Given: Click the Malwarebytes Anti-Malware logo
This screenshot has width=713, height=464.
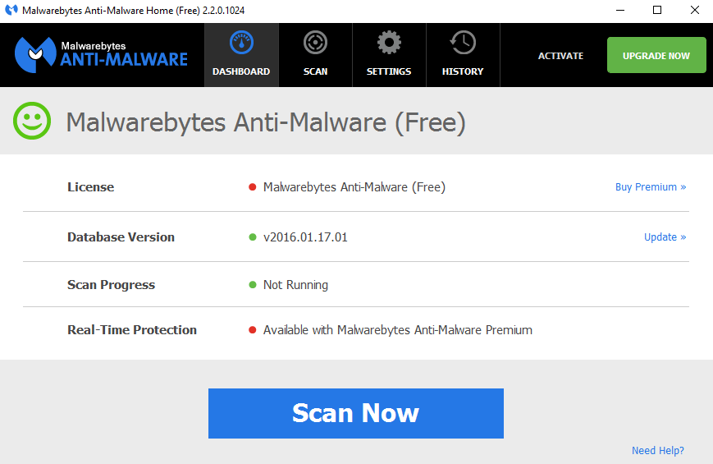Looking at the screenshot, I should tap(102, 53).
